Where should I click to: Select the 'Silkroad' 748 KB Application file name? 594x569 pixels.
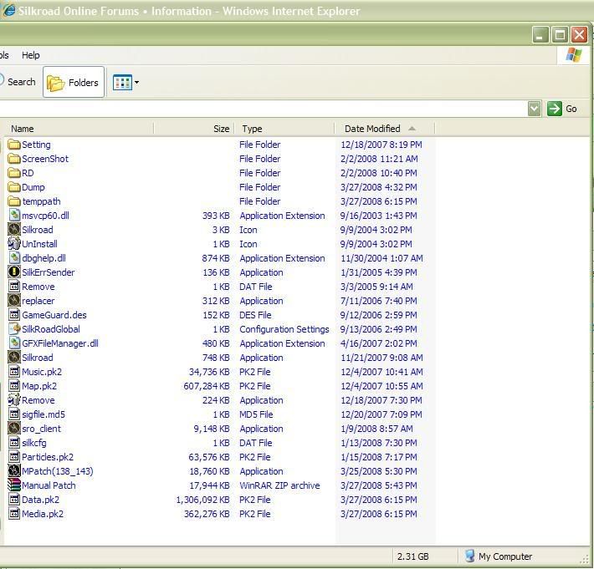point(38,358)
